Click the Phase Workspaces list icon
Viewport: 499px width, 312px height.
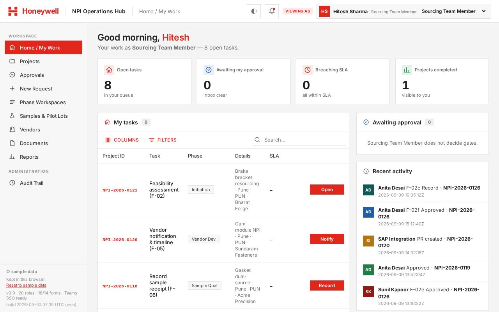pos(12,102)
